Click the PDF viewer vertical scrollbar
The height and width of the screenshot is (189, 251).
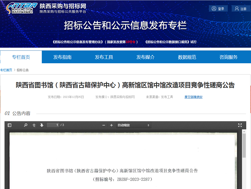(x=244, y=161)
